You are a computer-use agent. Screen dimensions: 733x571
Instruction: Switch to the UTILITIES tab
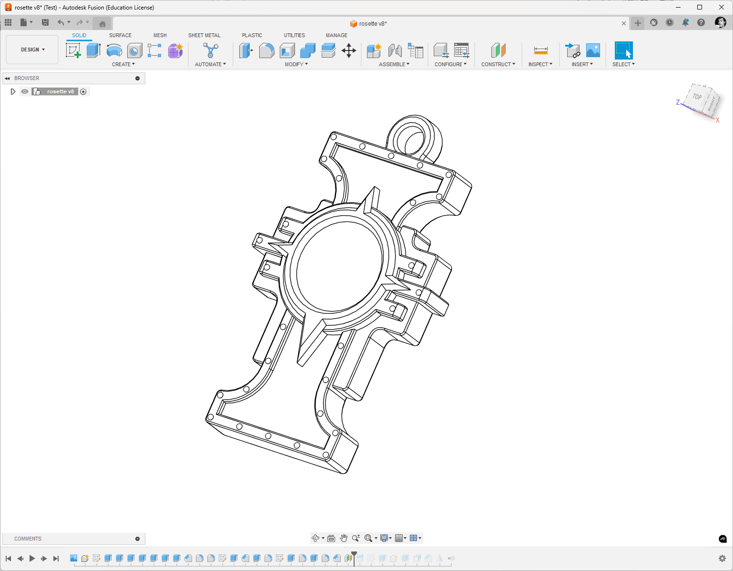(x=295, y=35)
